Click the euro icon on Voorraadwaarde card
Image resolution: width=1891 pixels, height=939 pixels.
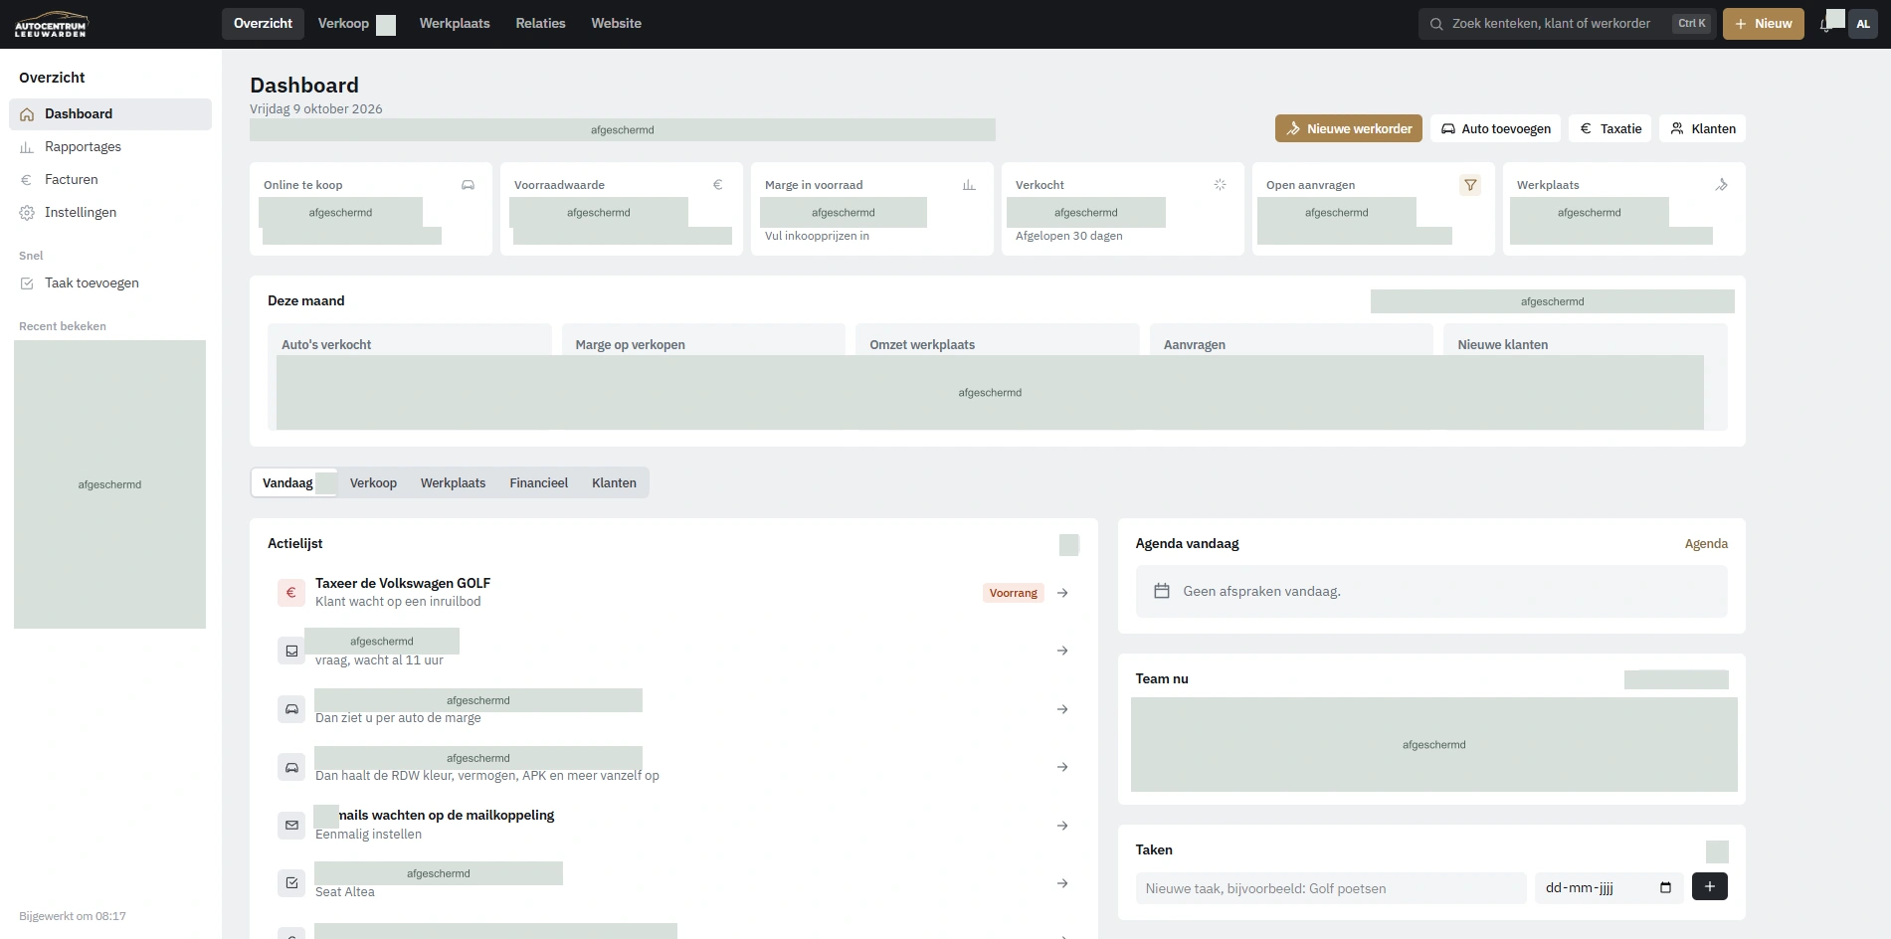tap(718, 185)
